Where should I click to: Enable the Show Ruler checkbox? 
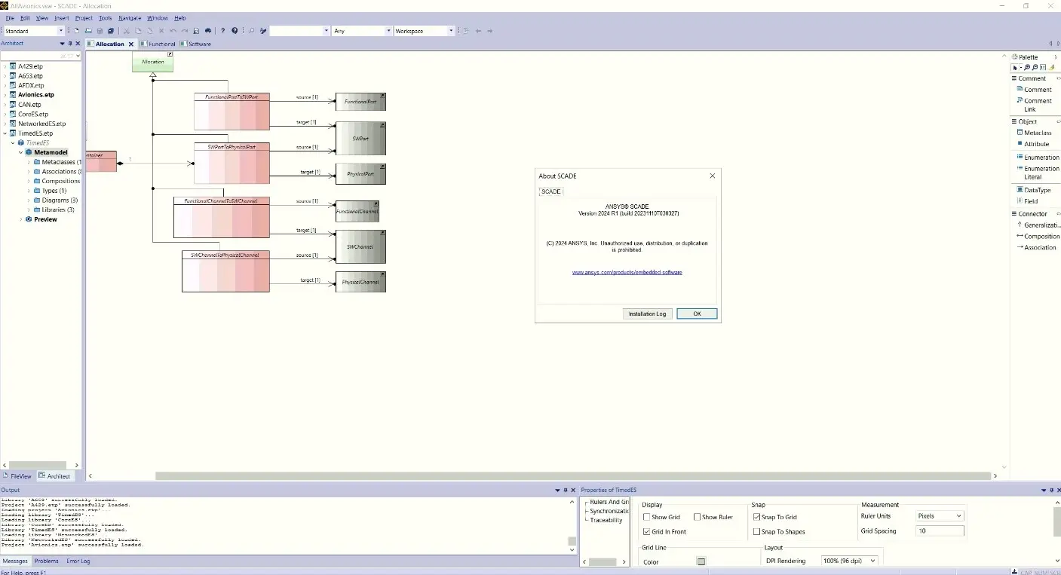(x=698, y=517)
